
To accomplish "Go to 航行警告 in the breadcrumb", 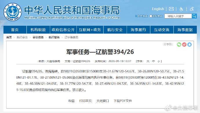I will click(x=54, y=37).
